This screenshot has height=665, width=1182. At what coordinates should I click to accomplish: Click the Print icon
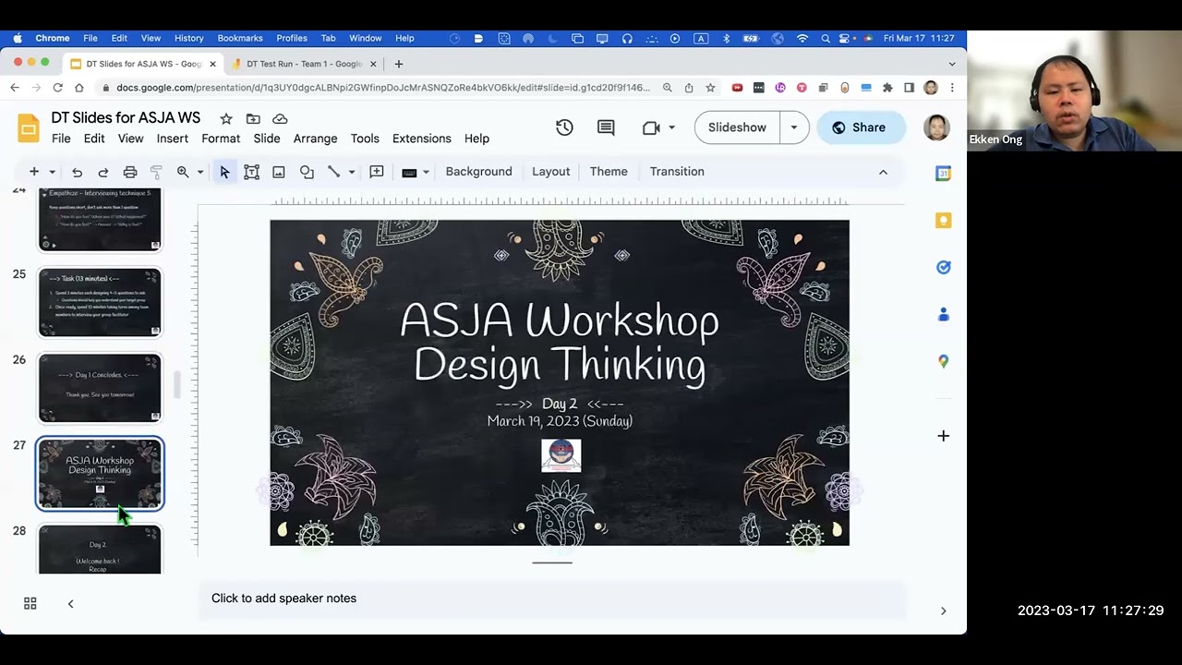130,172
